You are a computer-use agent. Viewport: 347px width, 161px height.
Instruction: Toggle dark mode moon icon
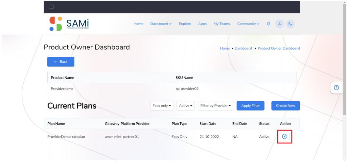coord(290,24)
